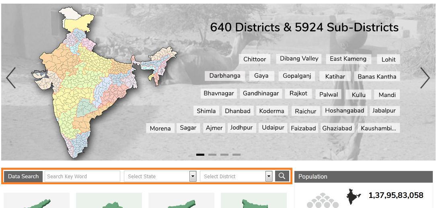436x208 pixels.
Task: Click the Search Key Word input field
Action: [82, 176]
